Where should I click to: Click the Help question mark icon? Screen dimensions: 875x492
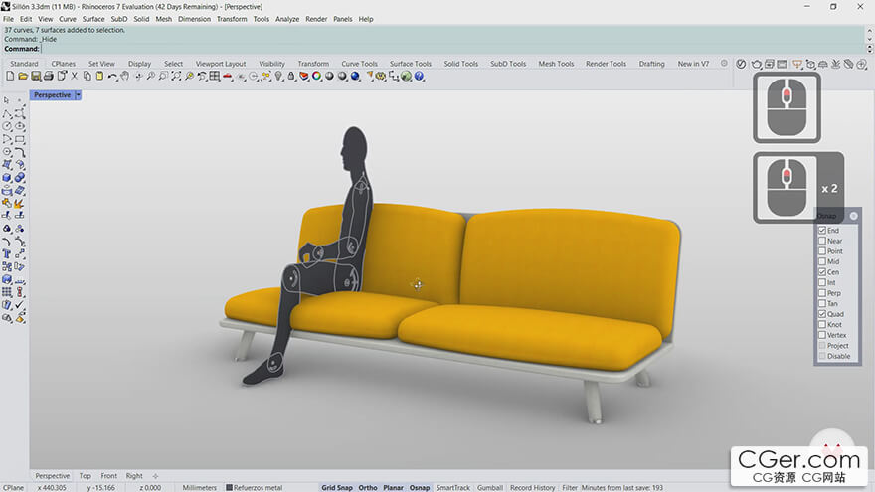(419, 77)
